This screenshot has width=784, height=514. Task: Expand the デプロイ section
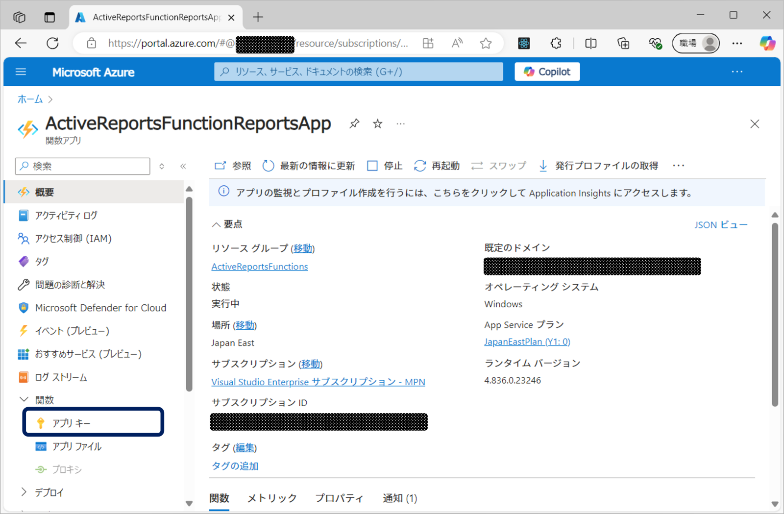pos(24,492)
